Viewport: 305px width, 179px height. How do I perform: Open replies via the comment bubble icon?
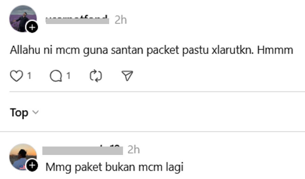pyautogui.click(x=56, y=76)
